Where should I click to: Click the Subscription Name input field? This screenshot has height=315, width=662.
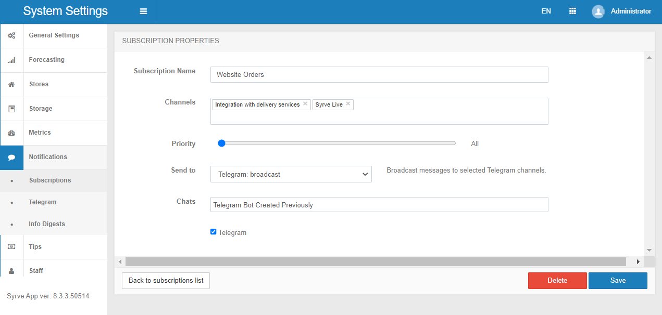click(379, 75)
